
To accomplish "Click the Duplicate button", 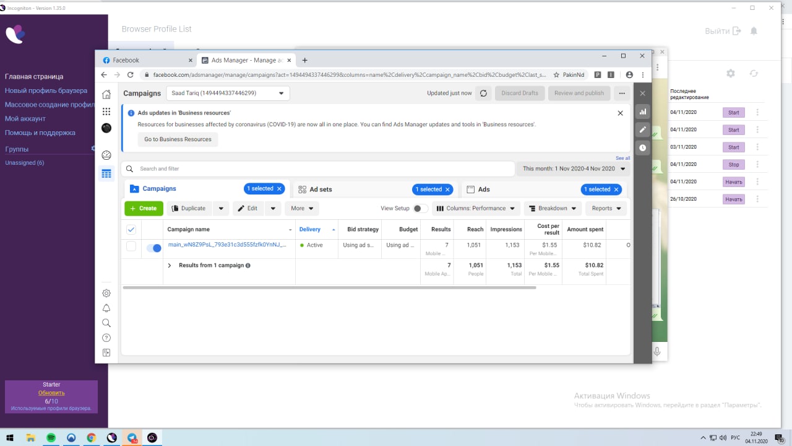I will [x=188, y=208].
